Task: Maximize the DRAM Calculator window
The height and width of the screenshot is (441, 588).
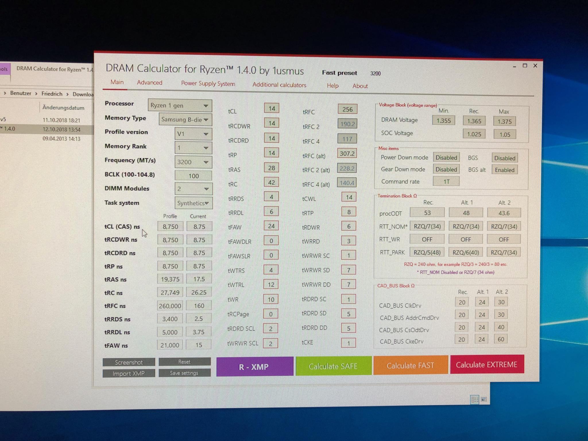Action: (x=525, y=66)
